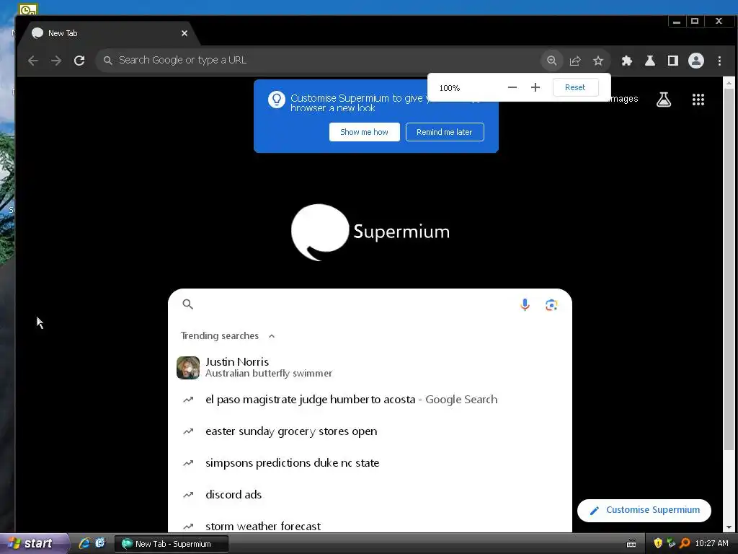The width and height of the screenshot is (738, 554).
Task: Open green network tray icon
Action: (671, 543)
